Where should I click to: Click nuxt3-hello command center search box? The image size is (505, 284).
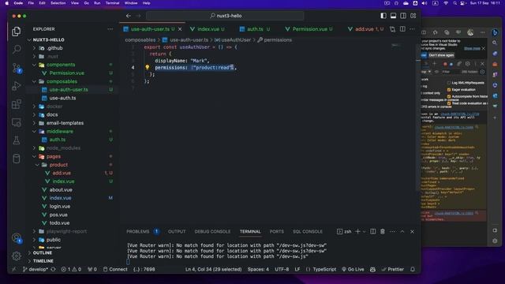(x=225, y=16)
